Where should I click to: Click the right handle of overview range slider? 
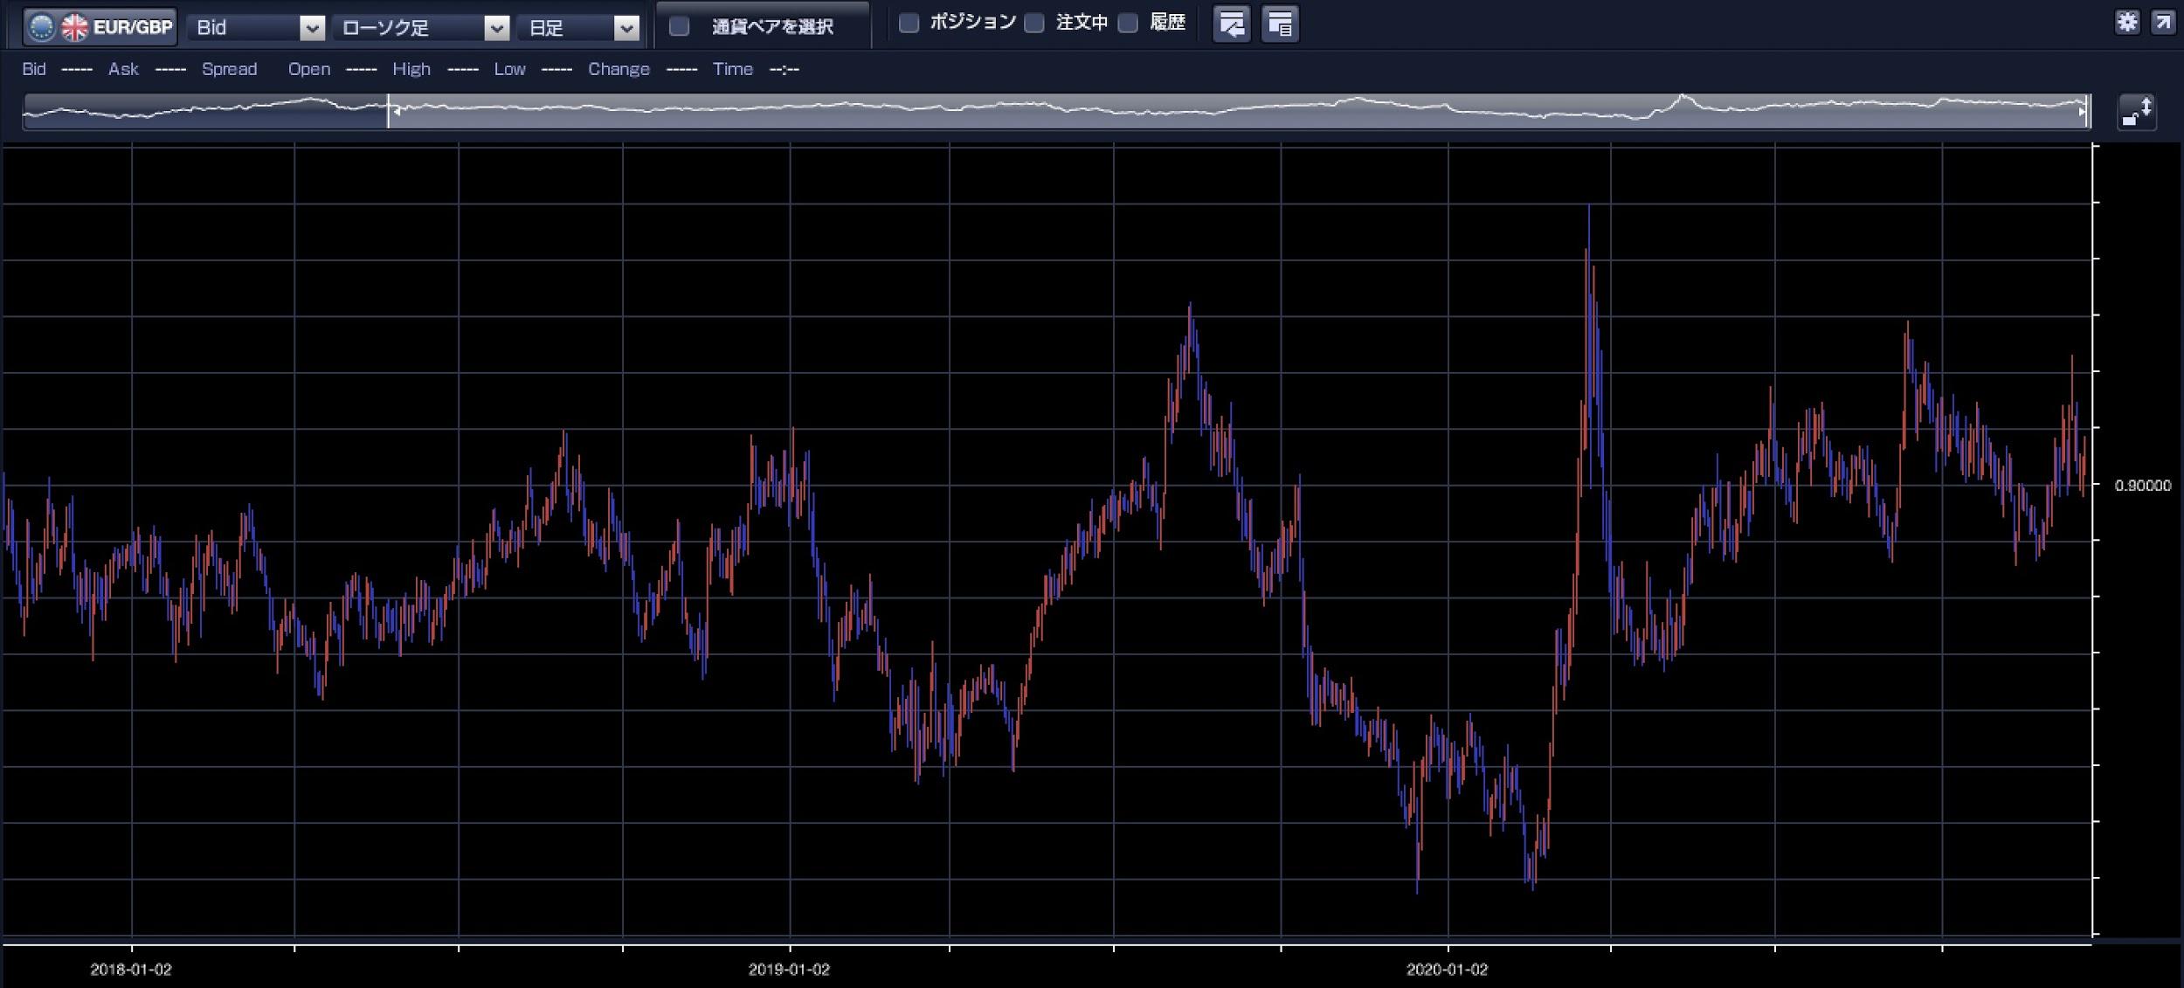pos(2086,112)
